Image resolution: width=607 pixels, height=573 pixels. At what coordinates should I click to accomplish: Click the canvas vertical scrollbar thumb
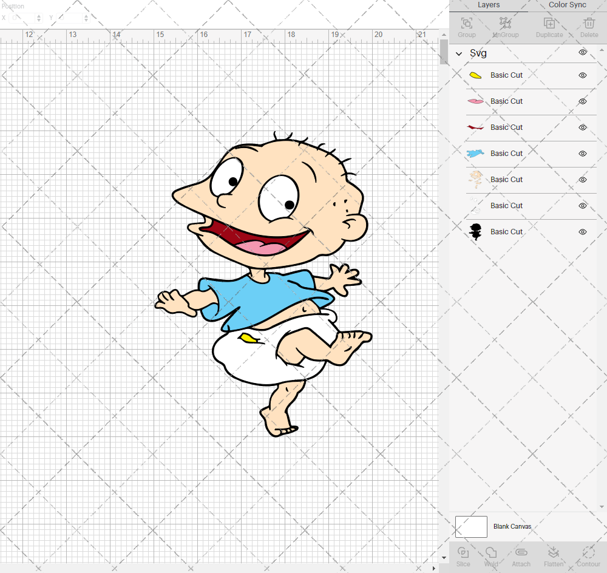pyautogui.click(x=444, y=52)
